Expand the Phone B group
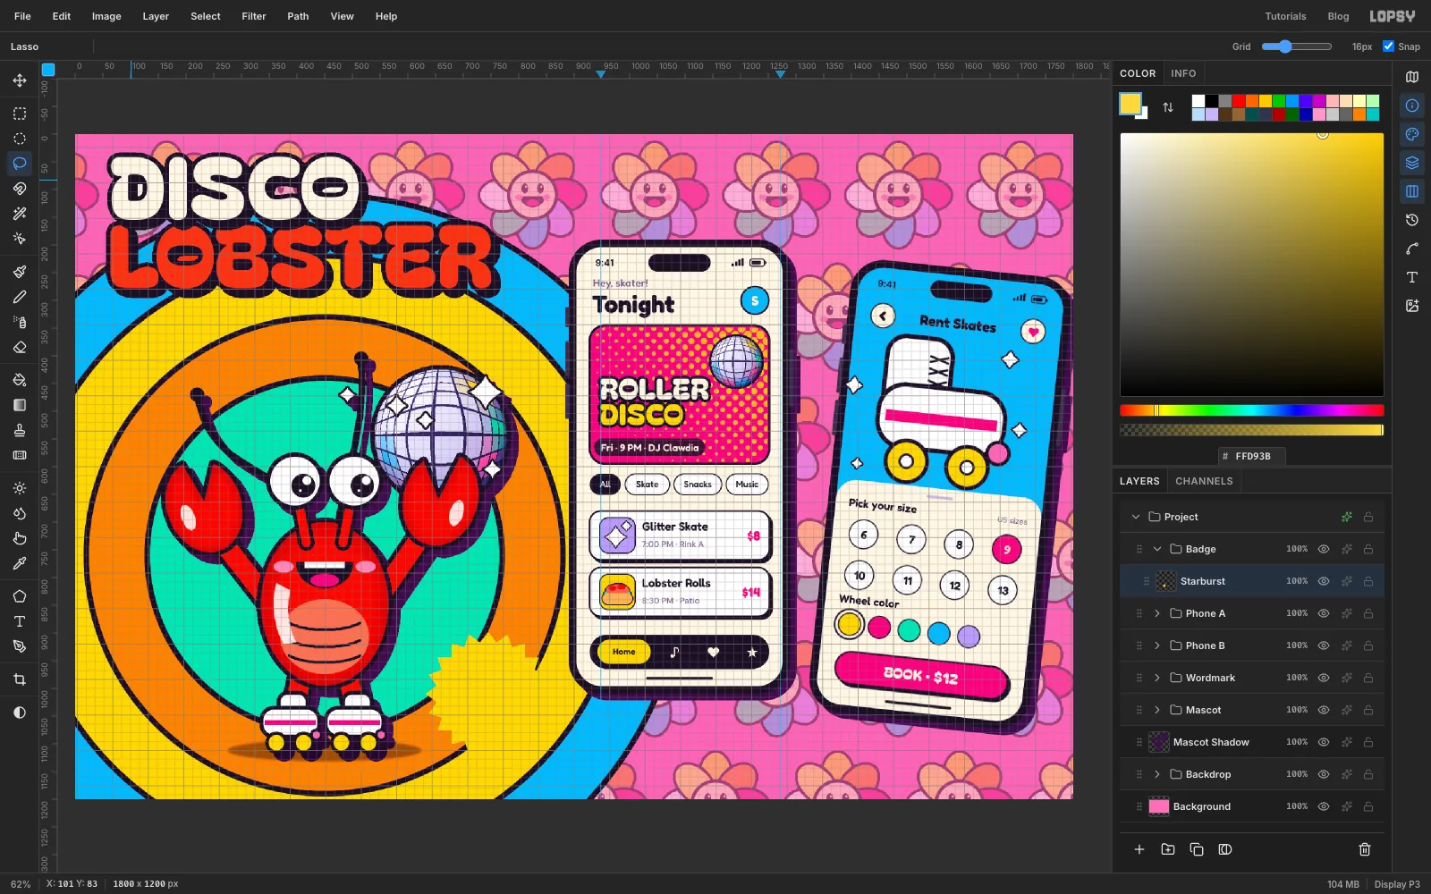 (1157, 645)
